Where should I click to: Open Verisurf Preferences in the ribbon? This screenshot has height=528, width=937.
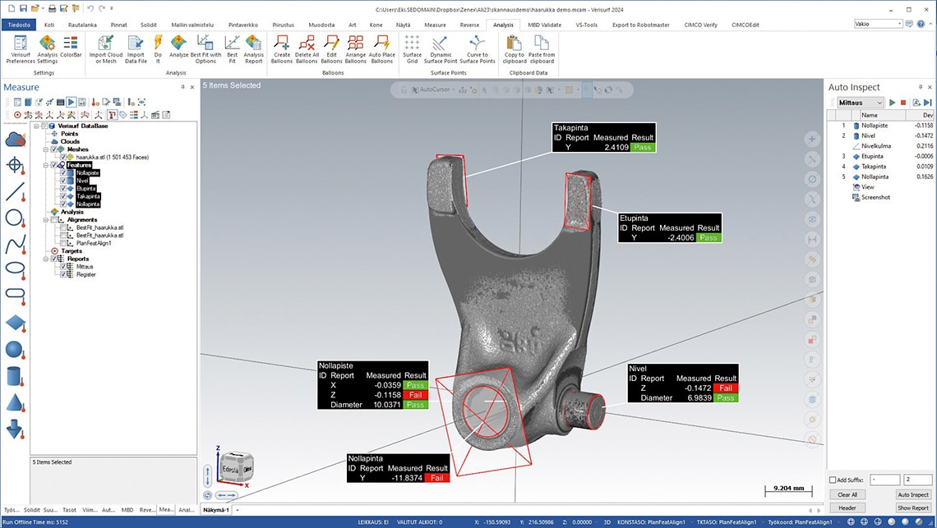coord(21,49)
